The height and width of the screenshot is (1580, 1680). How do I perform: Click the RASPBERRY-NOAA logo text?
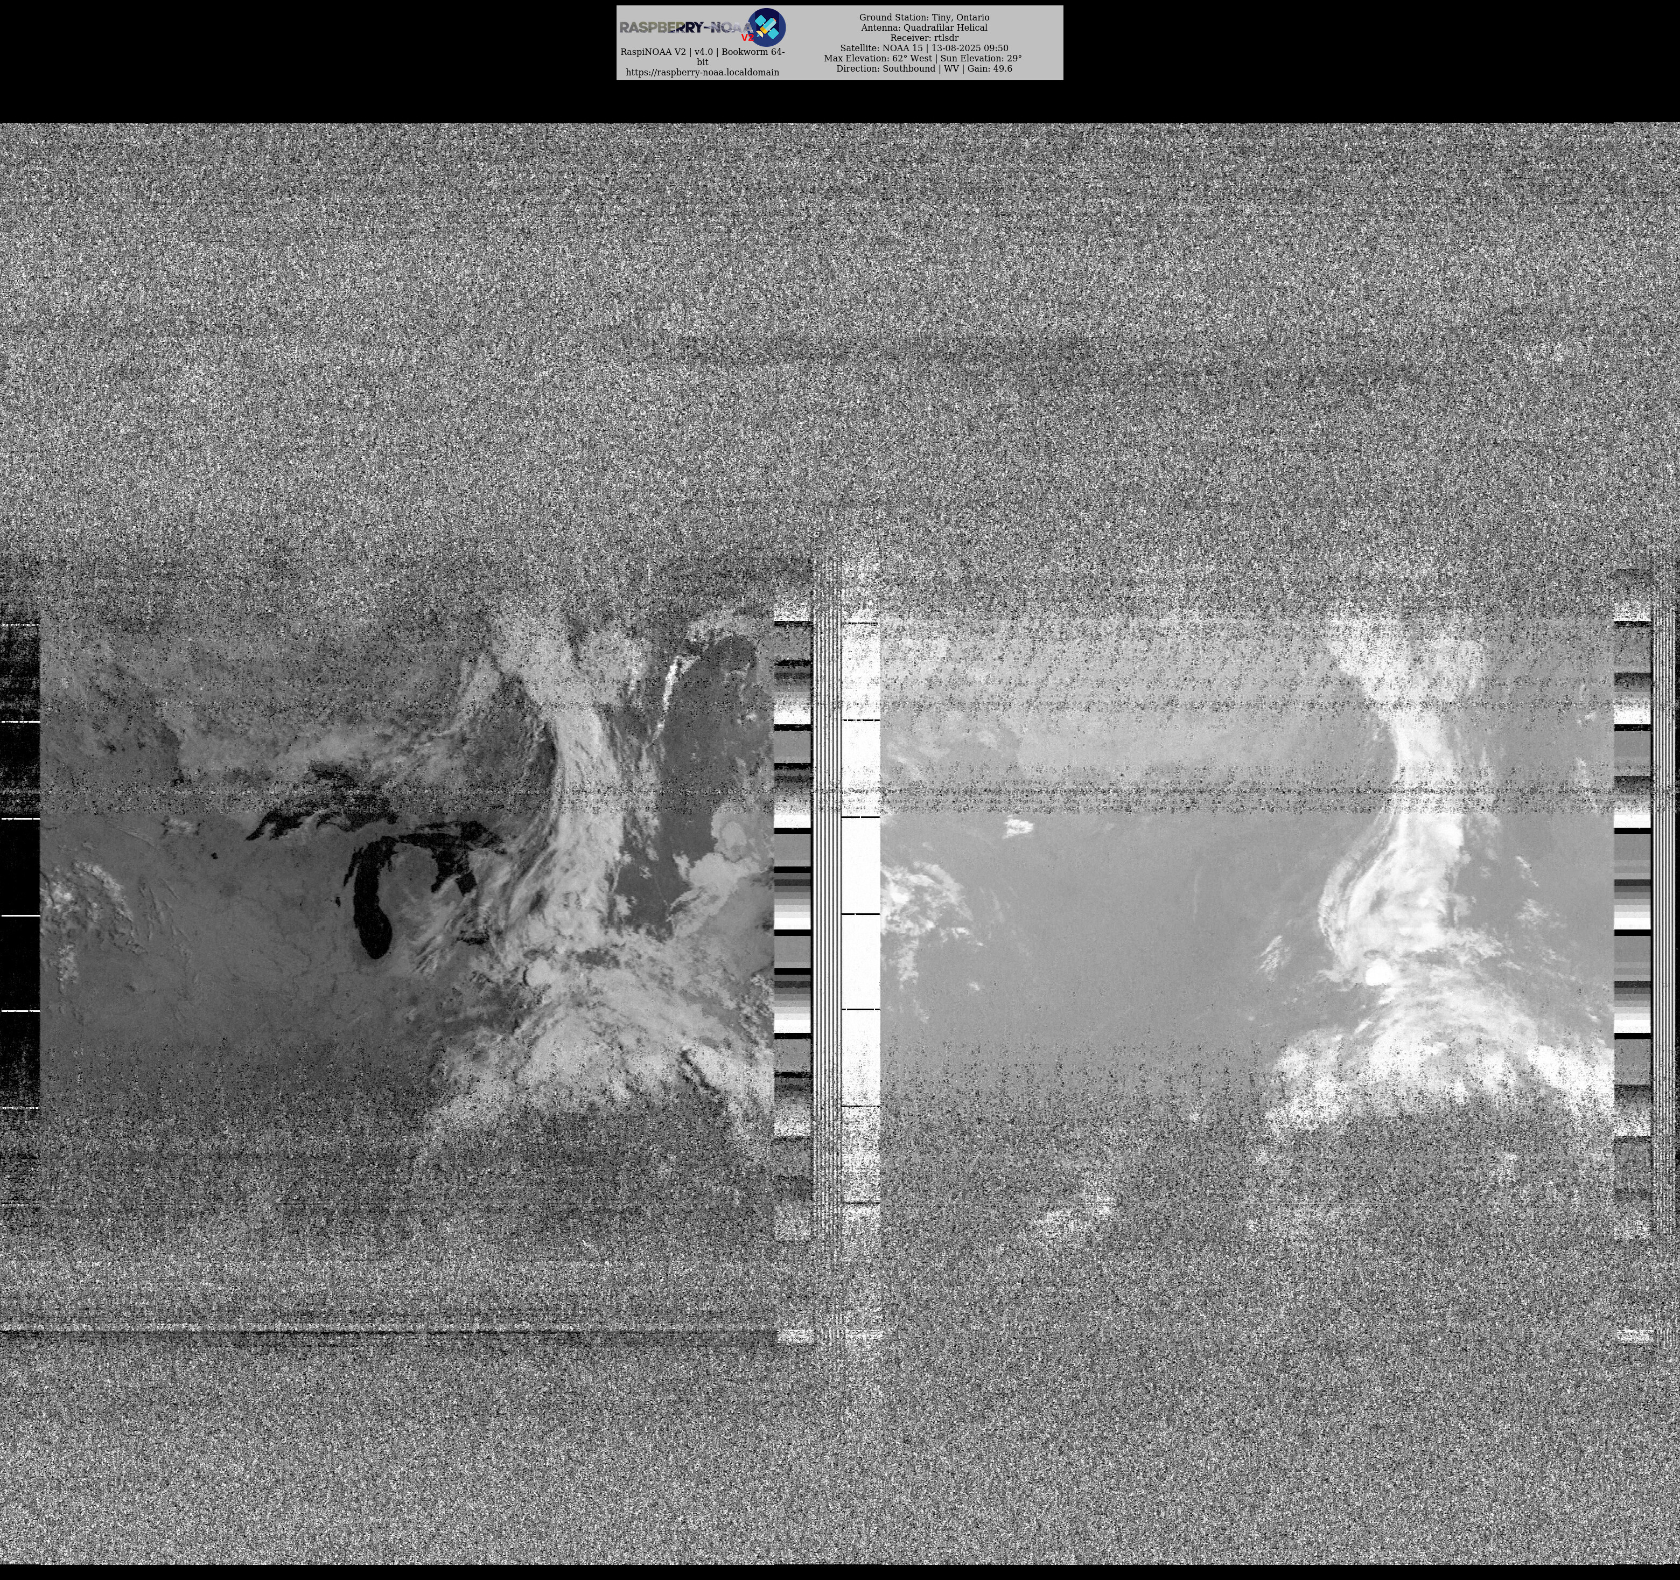(x=683, y=27)
